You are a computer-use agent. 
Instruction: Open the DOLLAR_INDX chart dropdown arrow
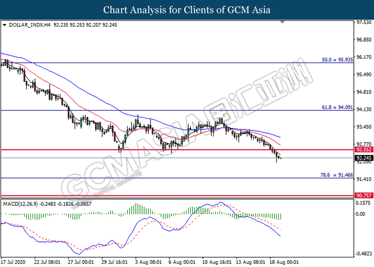(x=4, y=25)
